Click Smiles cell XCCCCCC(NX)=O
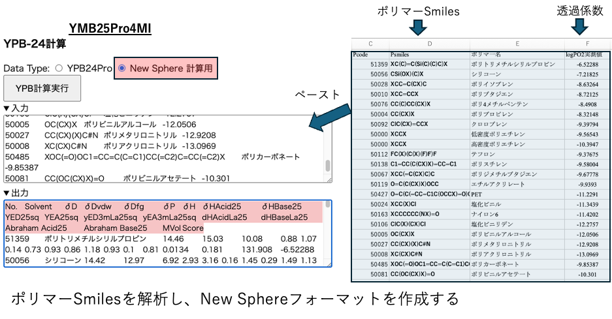 click(430, 214)
